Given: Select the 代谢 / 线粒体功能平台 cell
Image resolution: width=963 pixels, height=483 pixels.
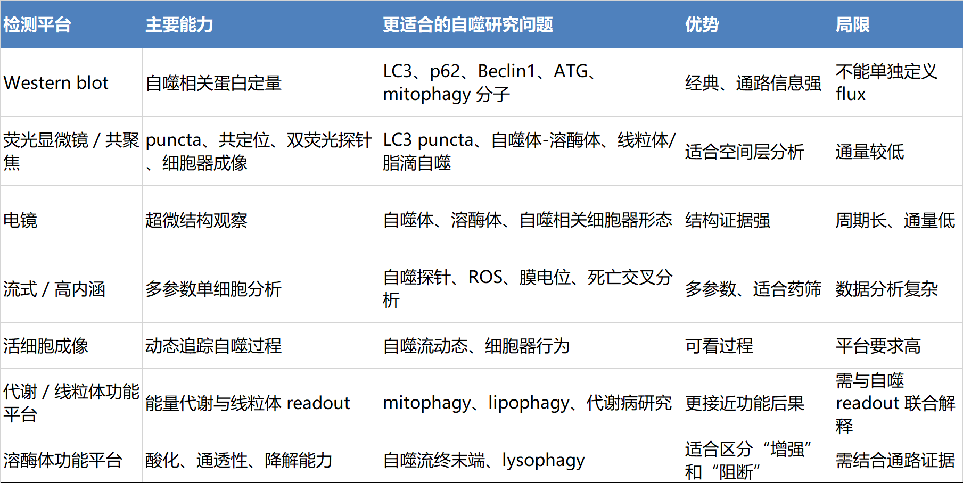Looking at the screenshot, I should pyautogui.click(x=71, y=403).
